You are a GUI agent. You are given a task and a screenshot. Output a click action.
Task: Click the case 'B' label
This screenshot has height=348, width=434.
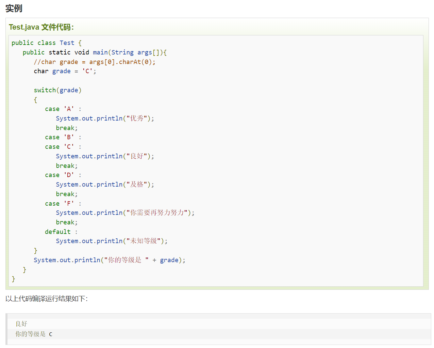pyautogui.click(x=63, y=137)
